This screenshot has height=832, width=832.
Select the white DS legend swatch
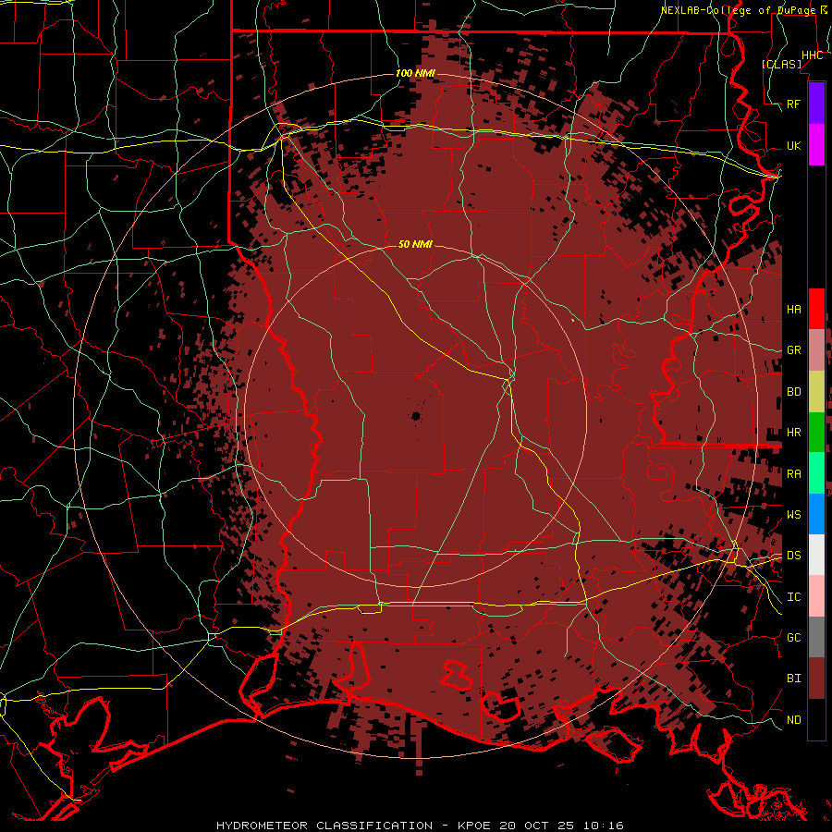click(x=816, y=555)
